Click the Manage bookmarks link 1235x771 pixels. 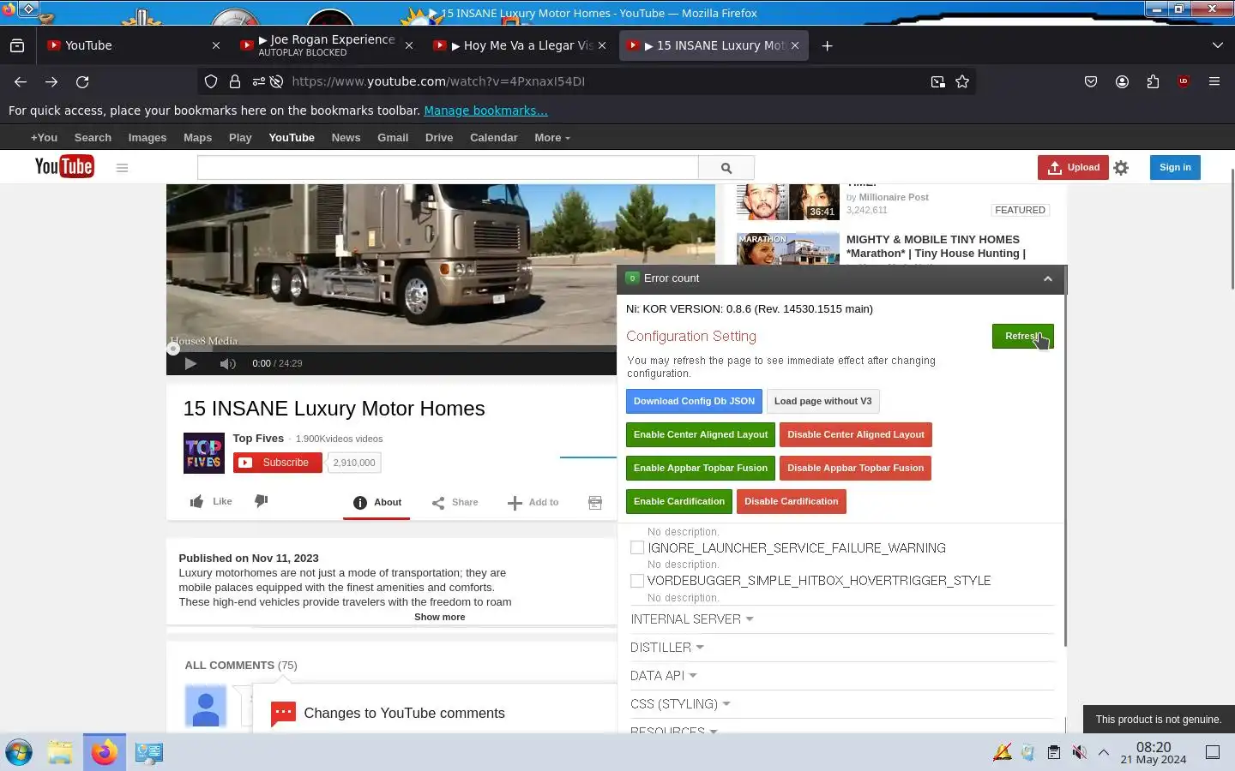485,111
